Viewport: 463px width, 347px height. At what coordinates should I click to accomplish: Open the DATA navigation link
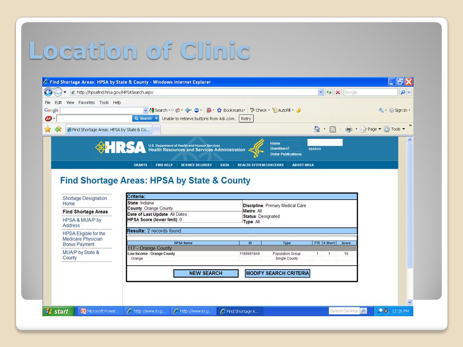coord(225,165)
